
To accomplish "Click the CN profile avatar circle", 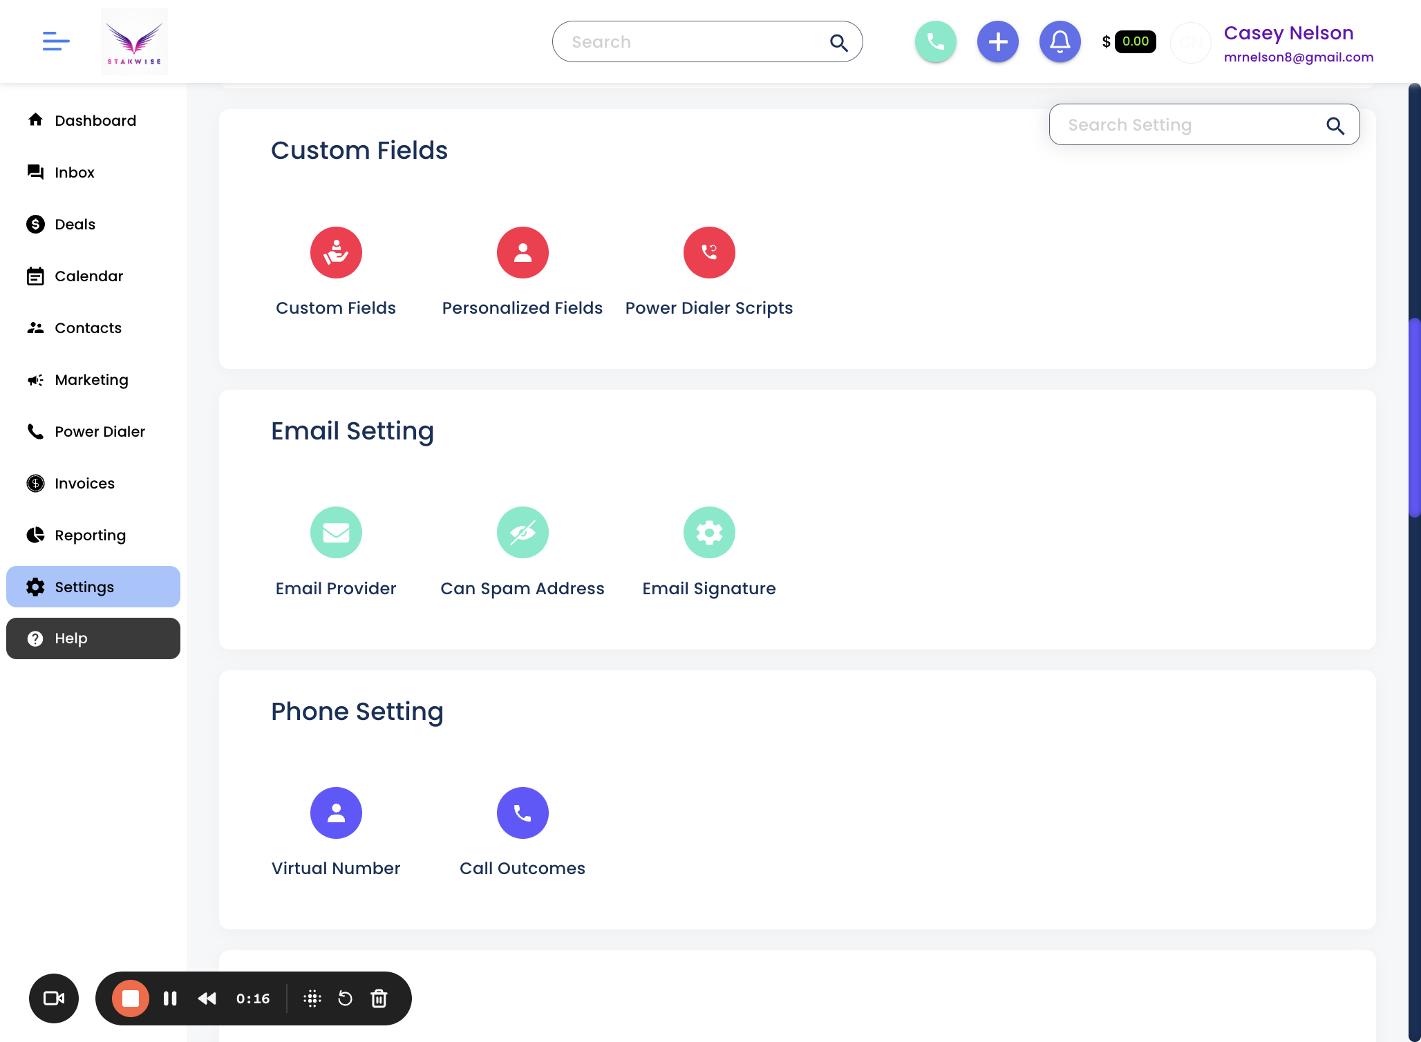I will click(x=1191, y=43).
